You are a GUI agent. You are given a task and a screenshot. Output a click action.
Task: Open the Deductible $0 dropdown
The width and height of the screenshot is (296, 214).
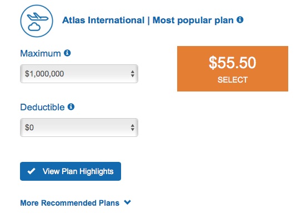pyautogui.click(x=79, y=128)
